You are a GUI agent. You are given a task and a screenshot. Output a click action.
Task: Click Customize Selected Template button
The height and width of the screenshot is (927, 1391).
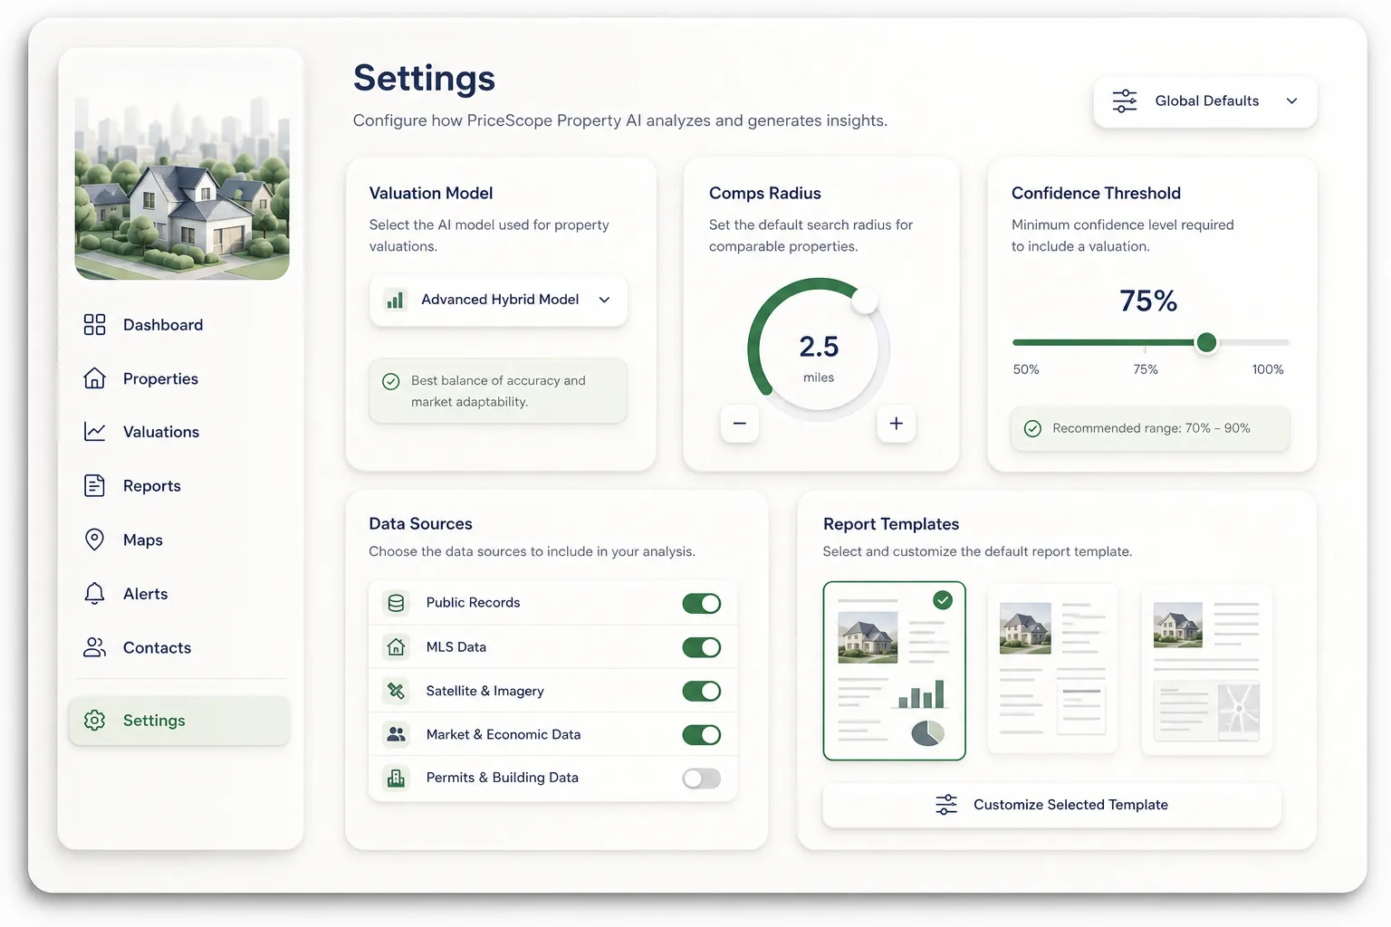pos(1052,805)
